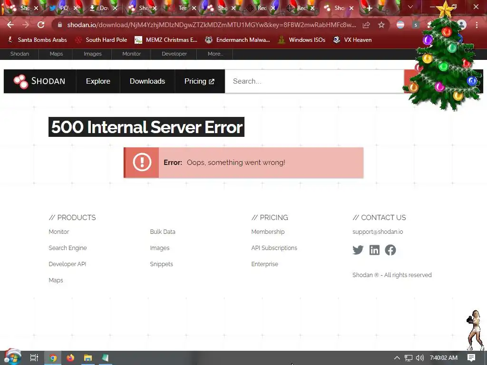Open the API Subscriptions link
The width and height of the screenshot is (487, 365).
coord(274,248)
